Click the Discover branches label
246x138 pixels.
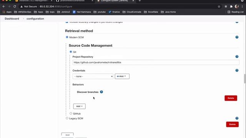coord(88,92)
